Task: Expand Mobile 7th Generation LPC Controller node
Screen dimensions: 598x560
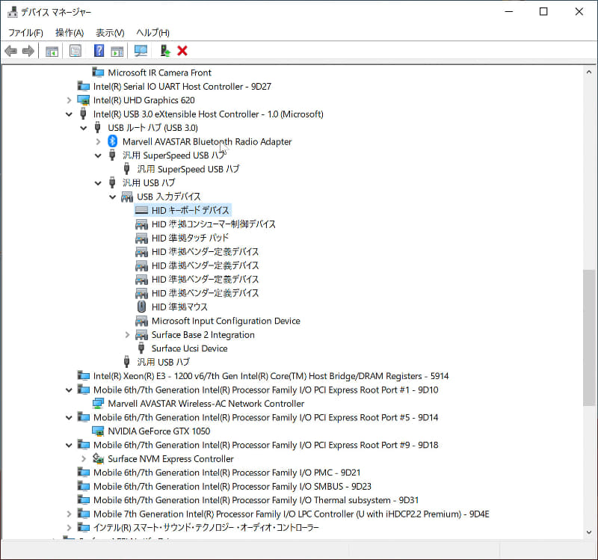Action: (x=69, y=514)
